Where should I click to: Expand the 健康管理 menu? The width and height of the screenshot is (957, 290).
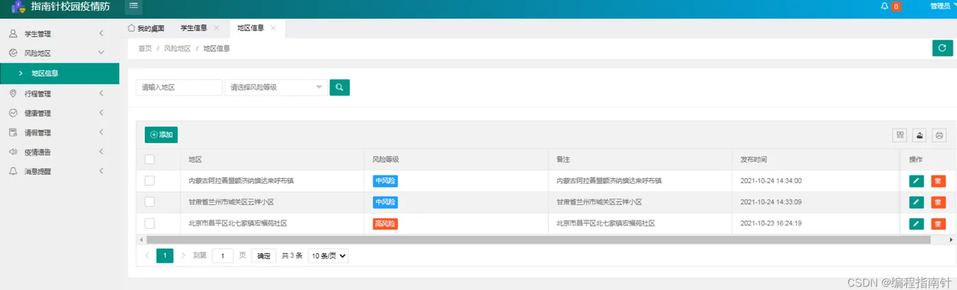(100, 113)
